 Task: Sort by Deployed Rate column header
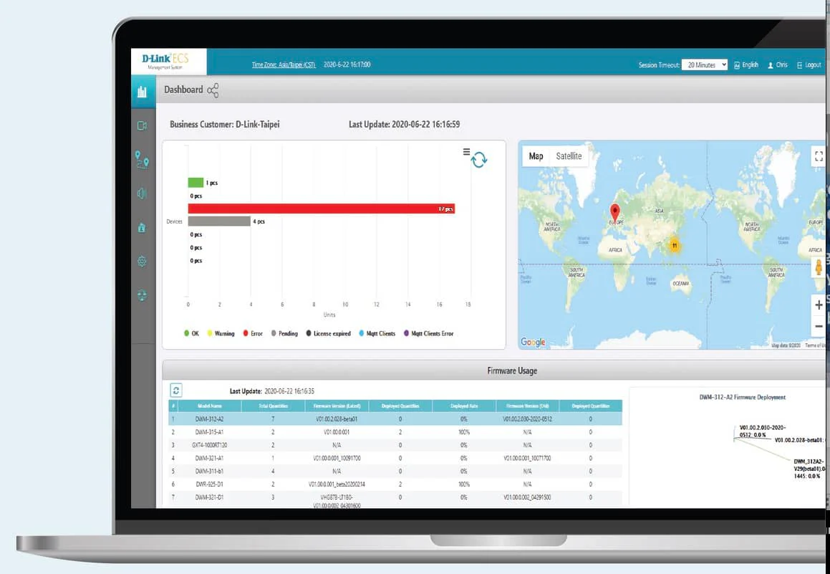[x=464, y=406]
